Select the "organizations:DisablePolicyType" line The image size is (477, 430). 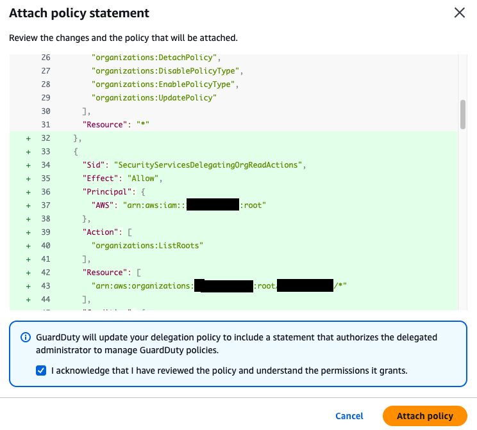pos(167,71)
